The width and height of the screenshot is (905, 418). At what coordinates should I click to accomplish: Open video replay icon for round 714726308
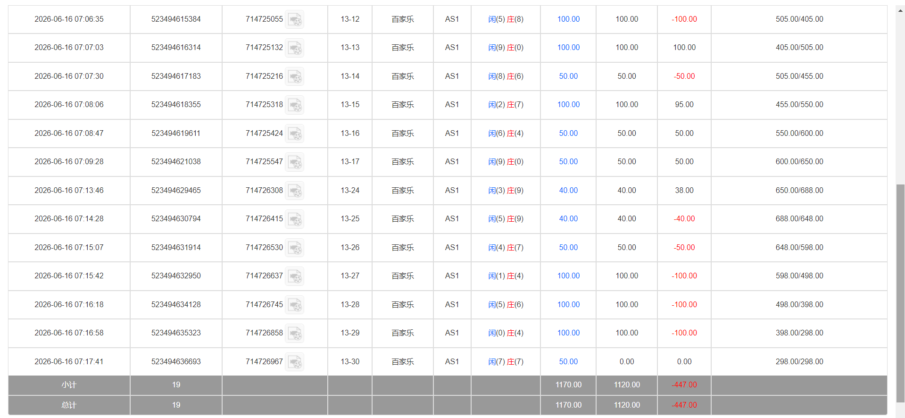[x=295, y=191]
